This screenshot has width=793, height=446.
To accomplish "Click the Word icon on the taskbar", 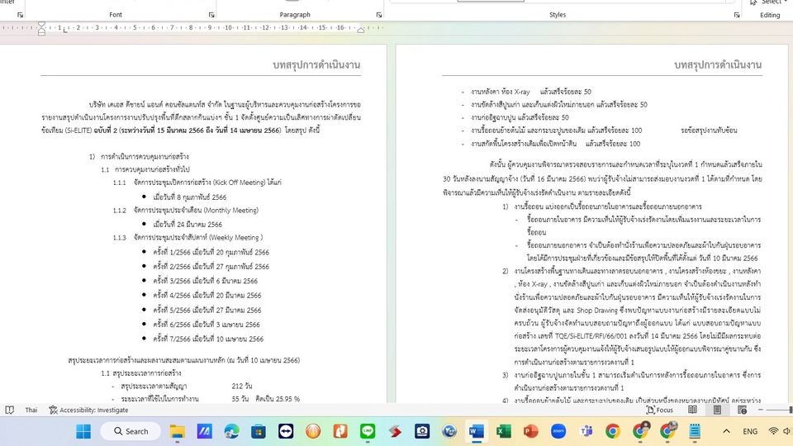I will 477,431.
